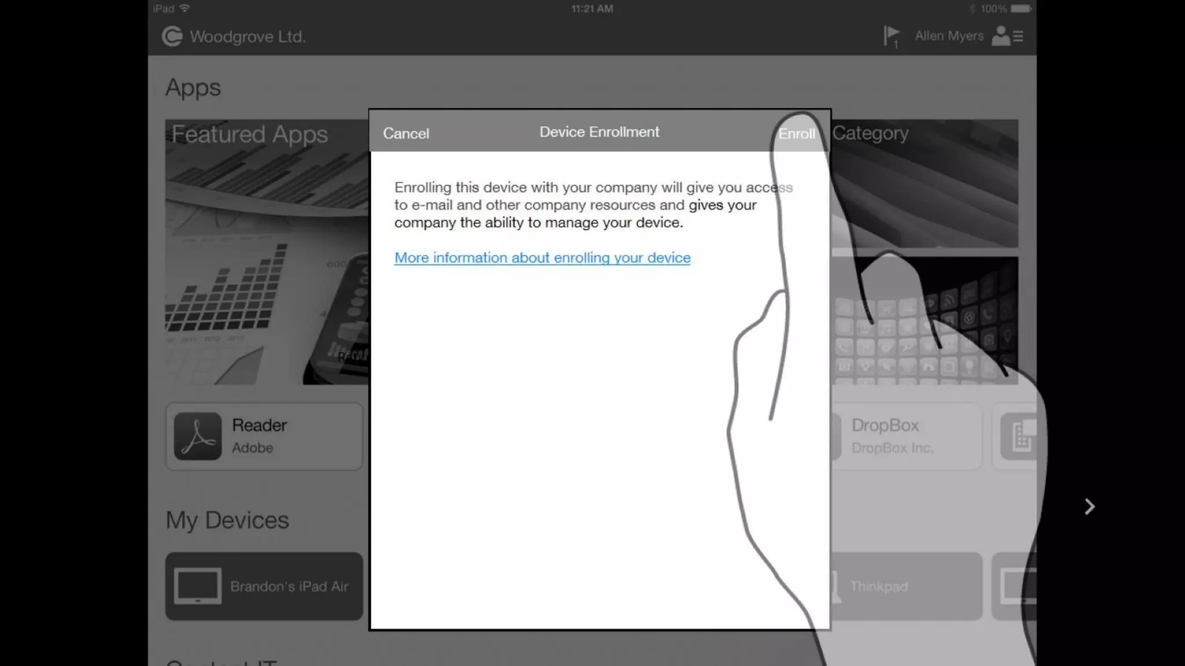Go to next slide with right chevron
This screenshot has height=666, width=1185.
[1089, 507]
